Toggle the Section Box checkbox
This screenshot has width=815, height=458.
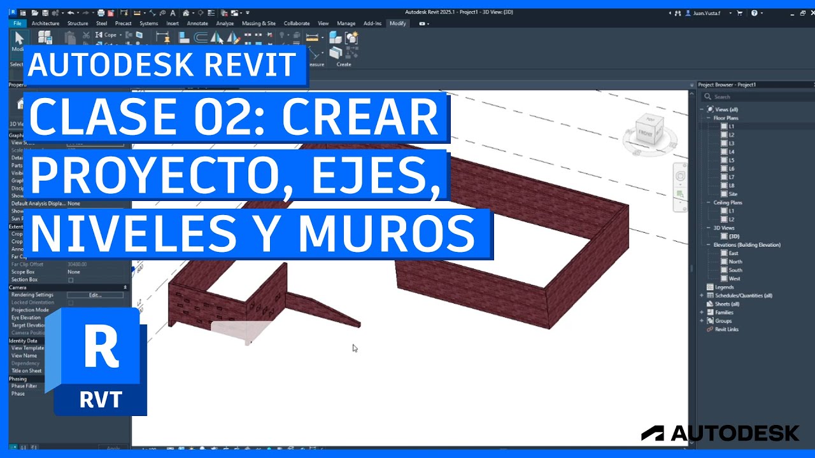click(x=71, y=279)
